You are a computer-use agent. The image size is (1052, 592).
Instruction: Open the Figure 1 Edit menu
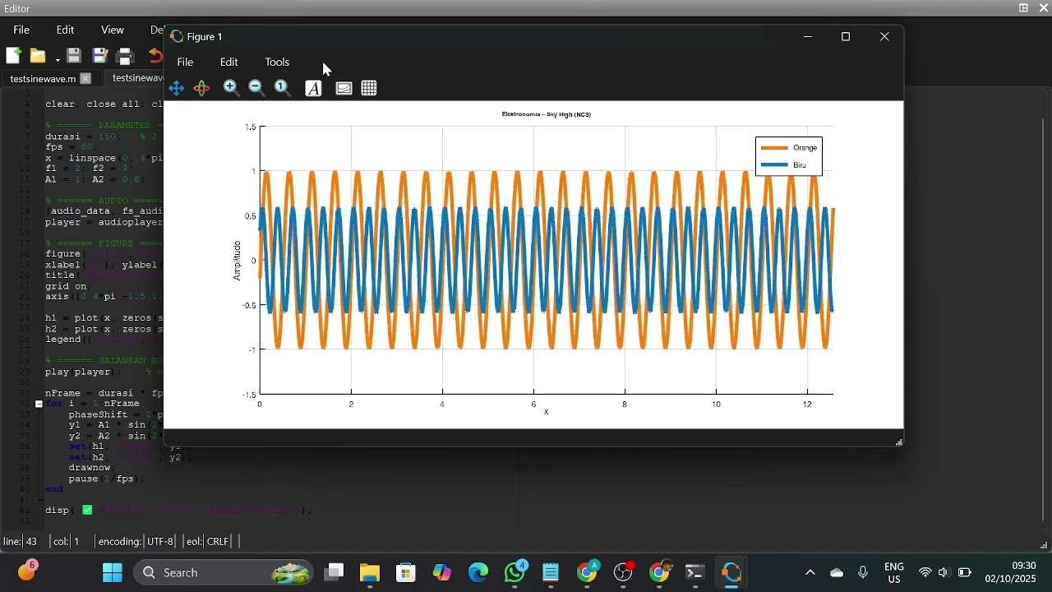pos(229,62)
